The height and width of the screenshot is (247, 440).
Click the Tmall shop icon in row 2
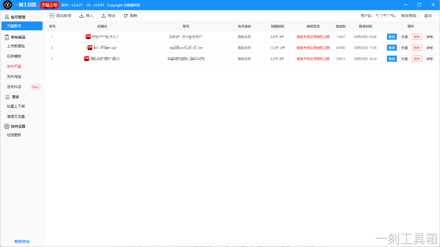click(90, 48)
